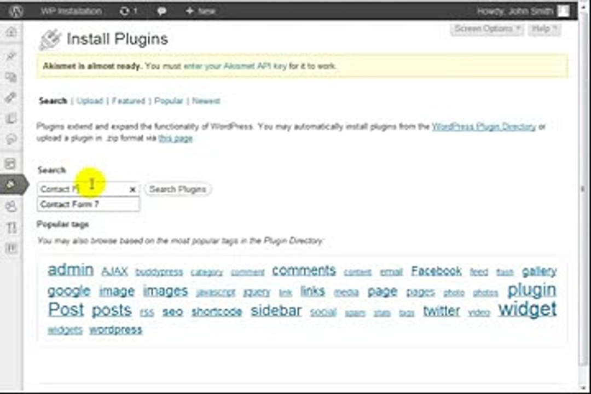Image resolution: width=591 pixels, height=394 pixels.
Task: Open the WordPress Plugin Directory link
Action: click(x=484, y=127)
